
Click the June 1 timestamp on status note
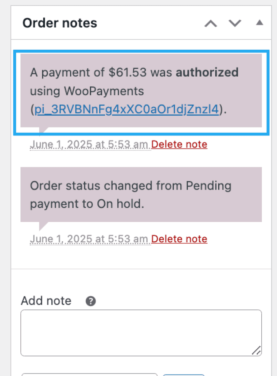[x=90, y=239]
